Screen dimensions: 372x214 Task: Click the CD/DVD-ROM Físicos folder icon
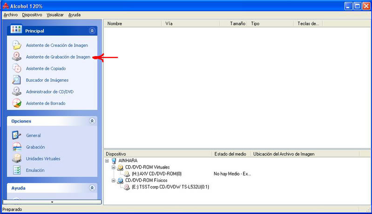(x=120, y=181)
